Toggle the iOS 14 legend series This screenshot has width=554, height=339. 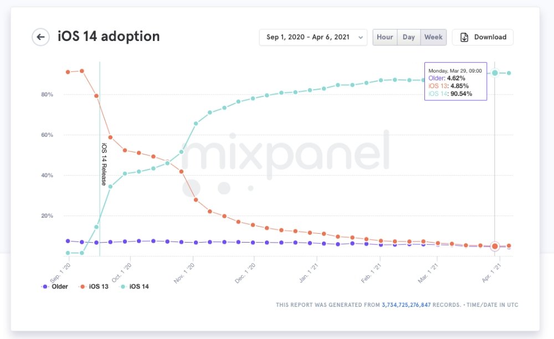point(138,286)
